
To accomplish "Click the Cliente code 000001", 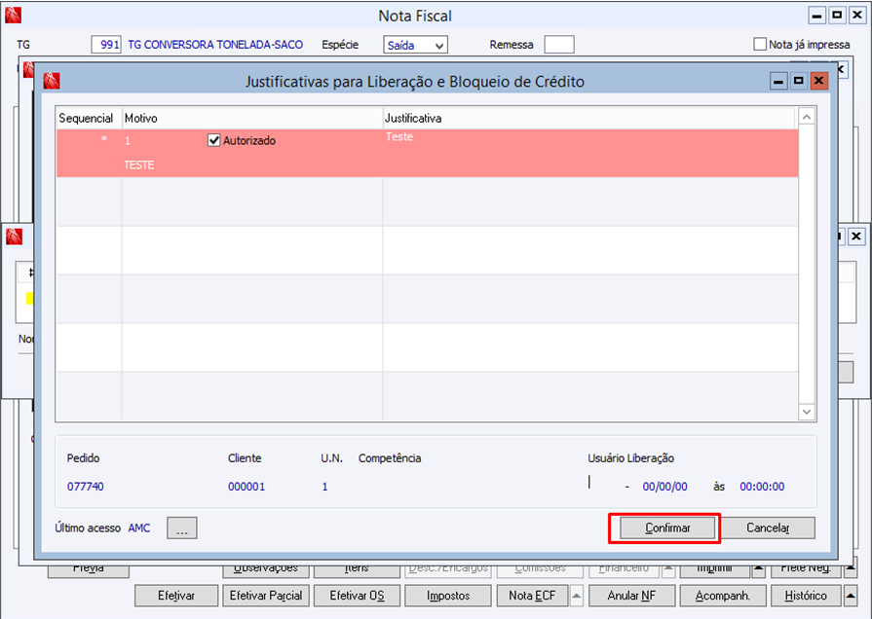I will [x=246, y=487].
